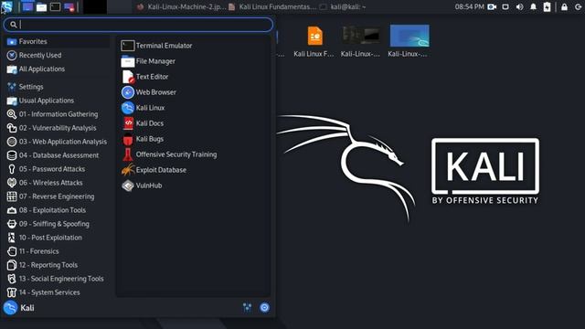Click the log out icon in panel
The width and height of the screenshot is (585, 329).
point(578,6)
